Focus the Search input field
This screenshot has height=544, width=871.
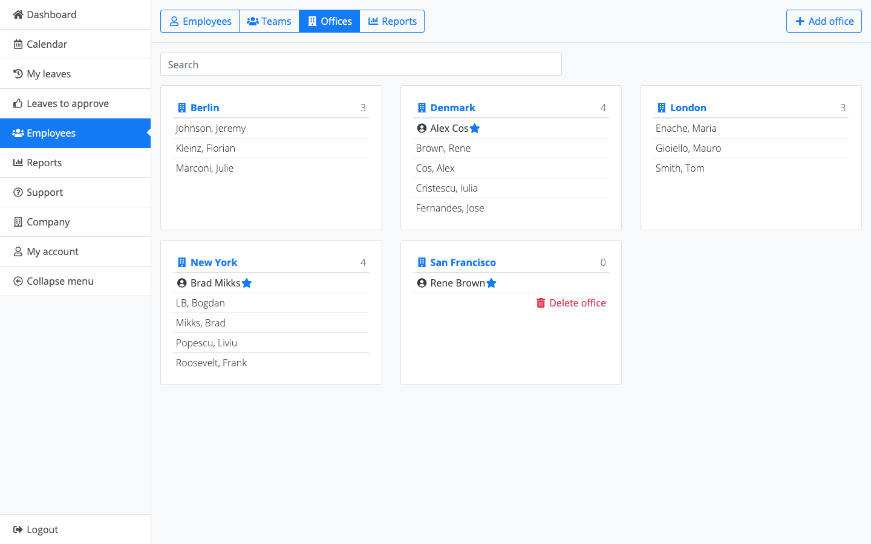pos(361,64)
